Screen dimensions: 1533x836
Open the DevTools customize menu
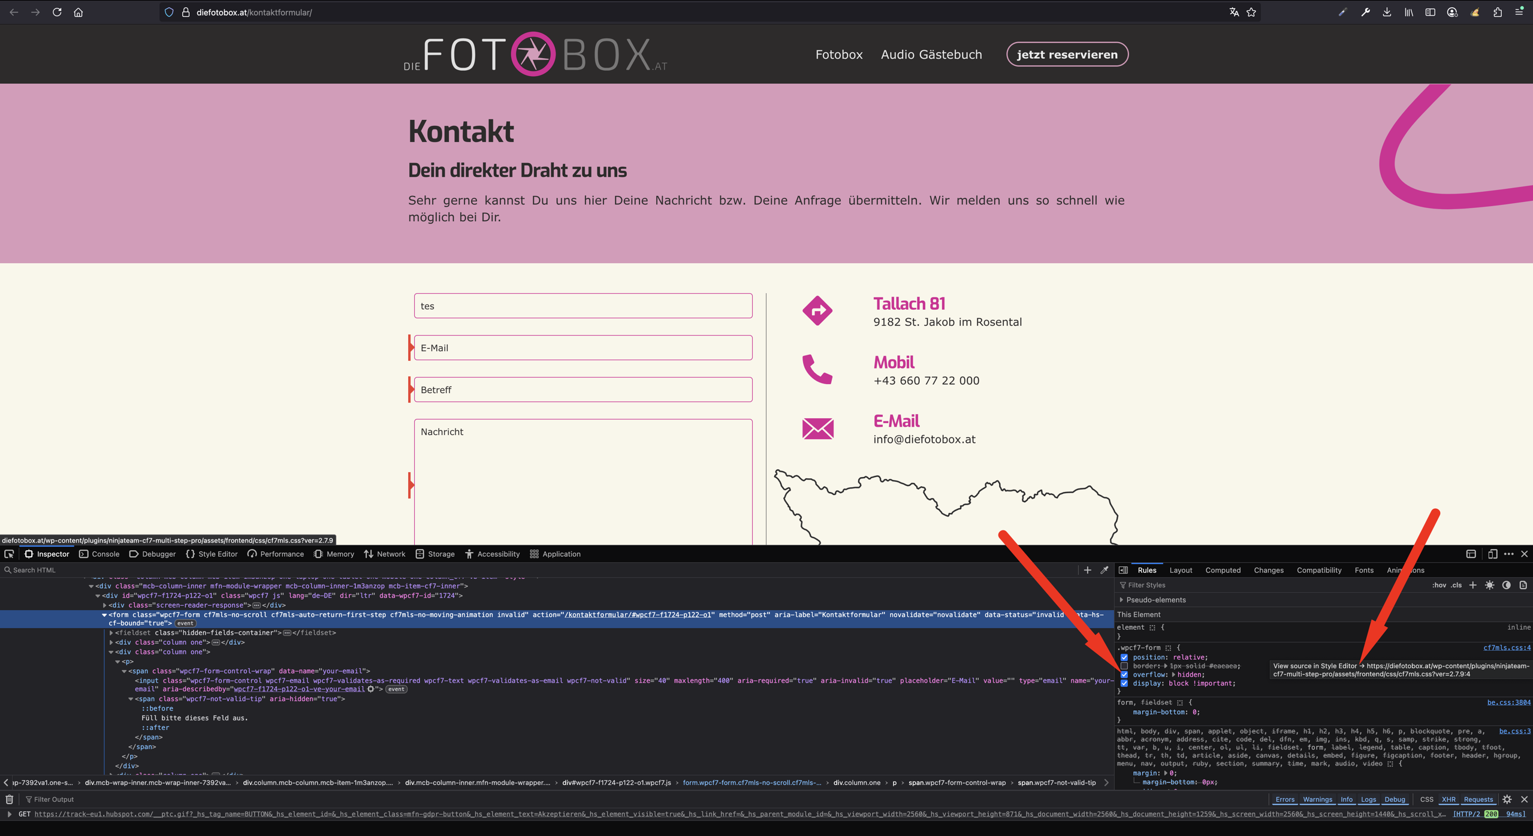(x=1508, y=554)
